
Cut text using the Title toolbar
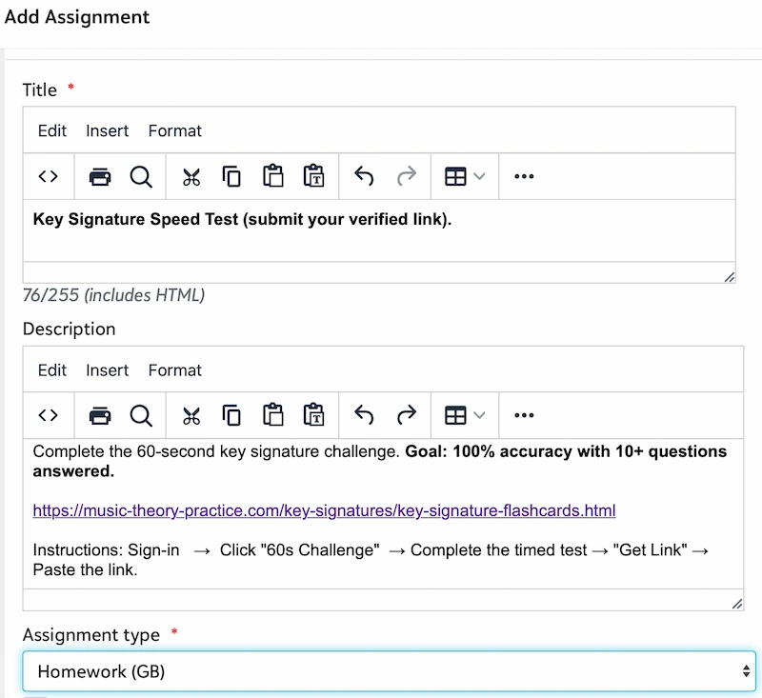tap(190, 176)
